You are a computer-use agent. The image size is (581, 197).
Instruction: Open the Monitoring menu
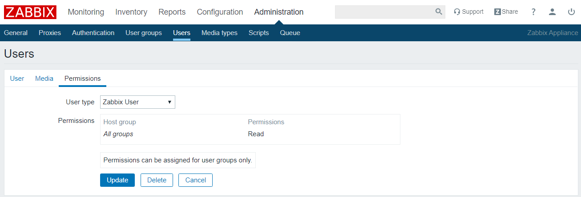pyautogui.click(x=86, y=12)
